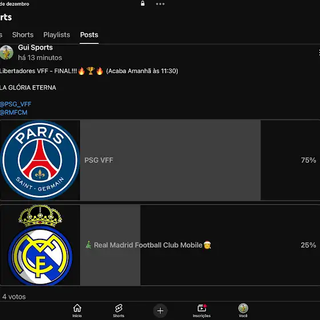Open the Gui Sports channel name
The width and height of the screenshot is (320, 320).
pos(35,47)
